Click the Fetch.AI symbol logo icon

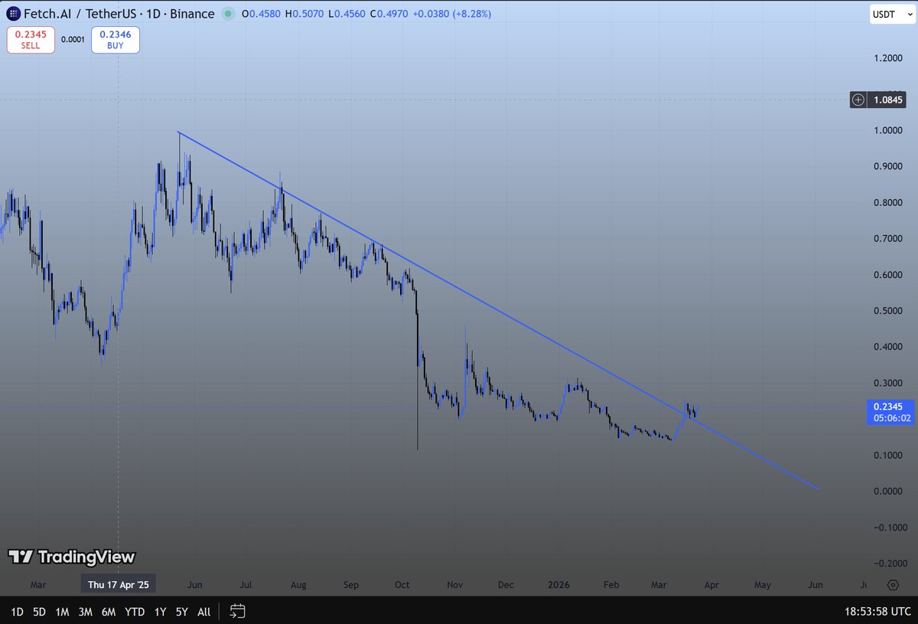(14, 14)
